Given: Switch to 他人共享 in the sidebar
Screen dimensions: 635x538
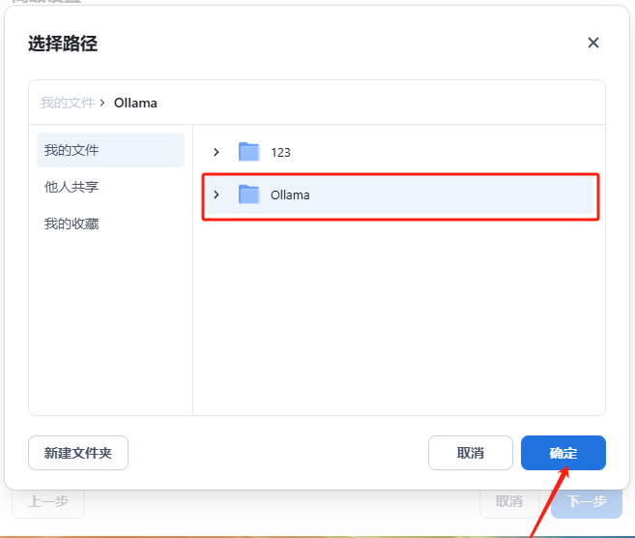Looking at the screenshot, I should [x=72, y=187].
